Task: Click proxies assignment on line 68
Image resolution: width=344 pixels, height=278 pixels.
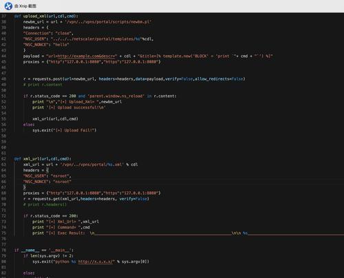Action: click(x=92, y=193)
